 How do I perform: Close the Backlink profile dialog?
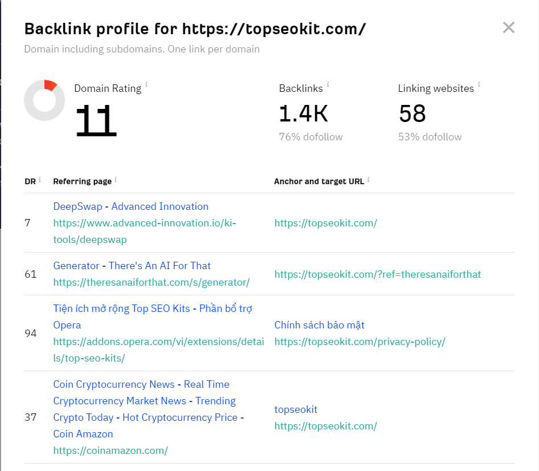pyautogui.click(x=508, y=27)
